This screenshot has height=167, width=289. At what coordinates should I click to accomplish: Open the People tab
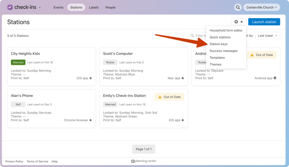tap(110, 7)
